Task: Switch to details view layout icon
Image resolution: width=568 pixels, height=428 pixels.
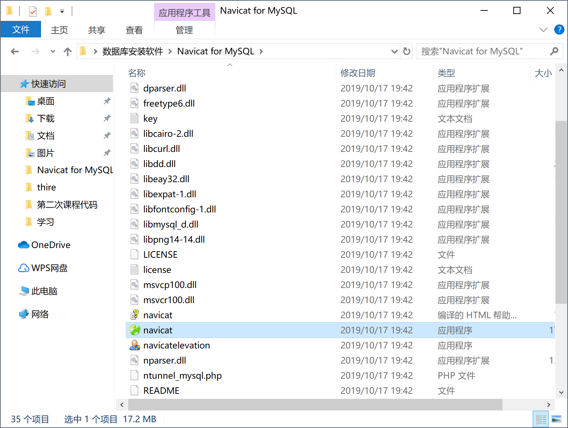Action: (x=541, y=419)
